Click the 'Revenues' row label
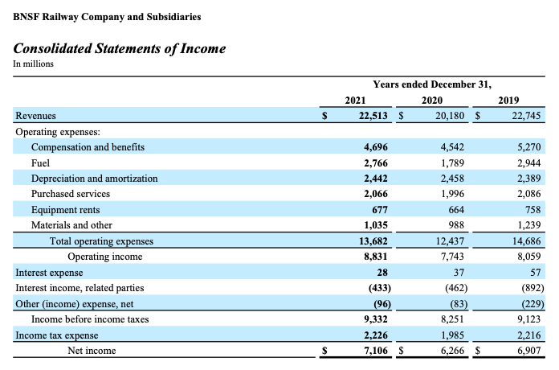The height and width of the screenshot is (370, 559). (35, 116)
